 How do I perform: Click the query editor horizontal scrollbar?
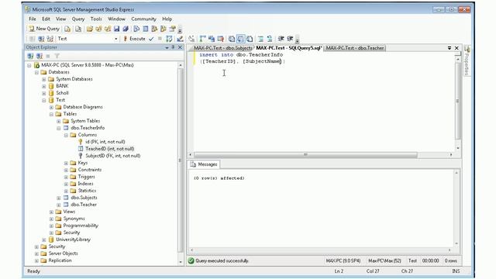coord(305,155)
